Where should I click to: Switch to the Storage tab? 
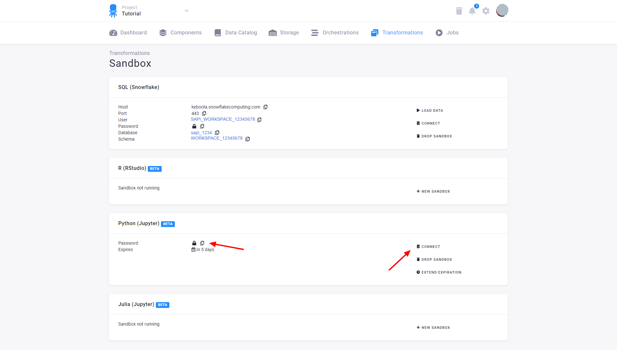(284, 33)
